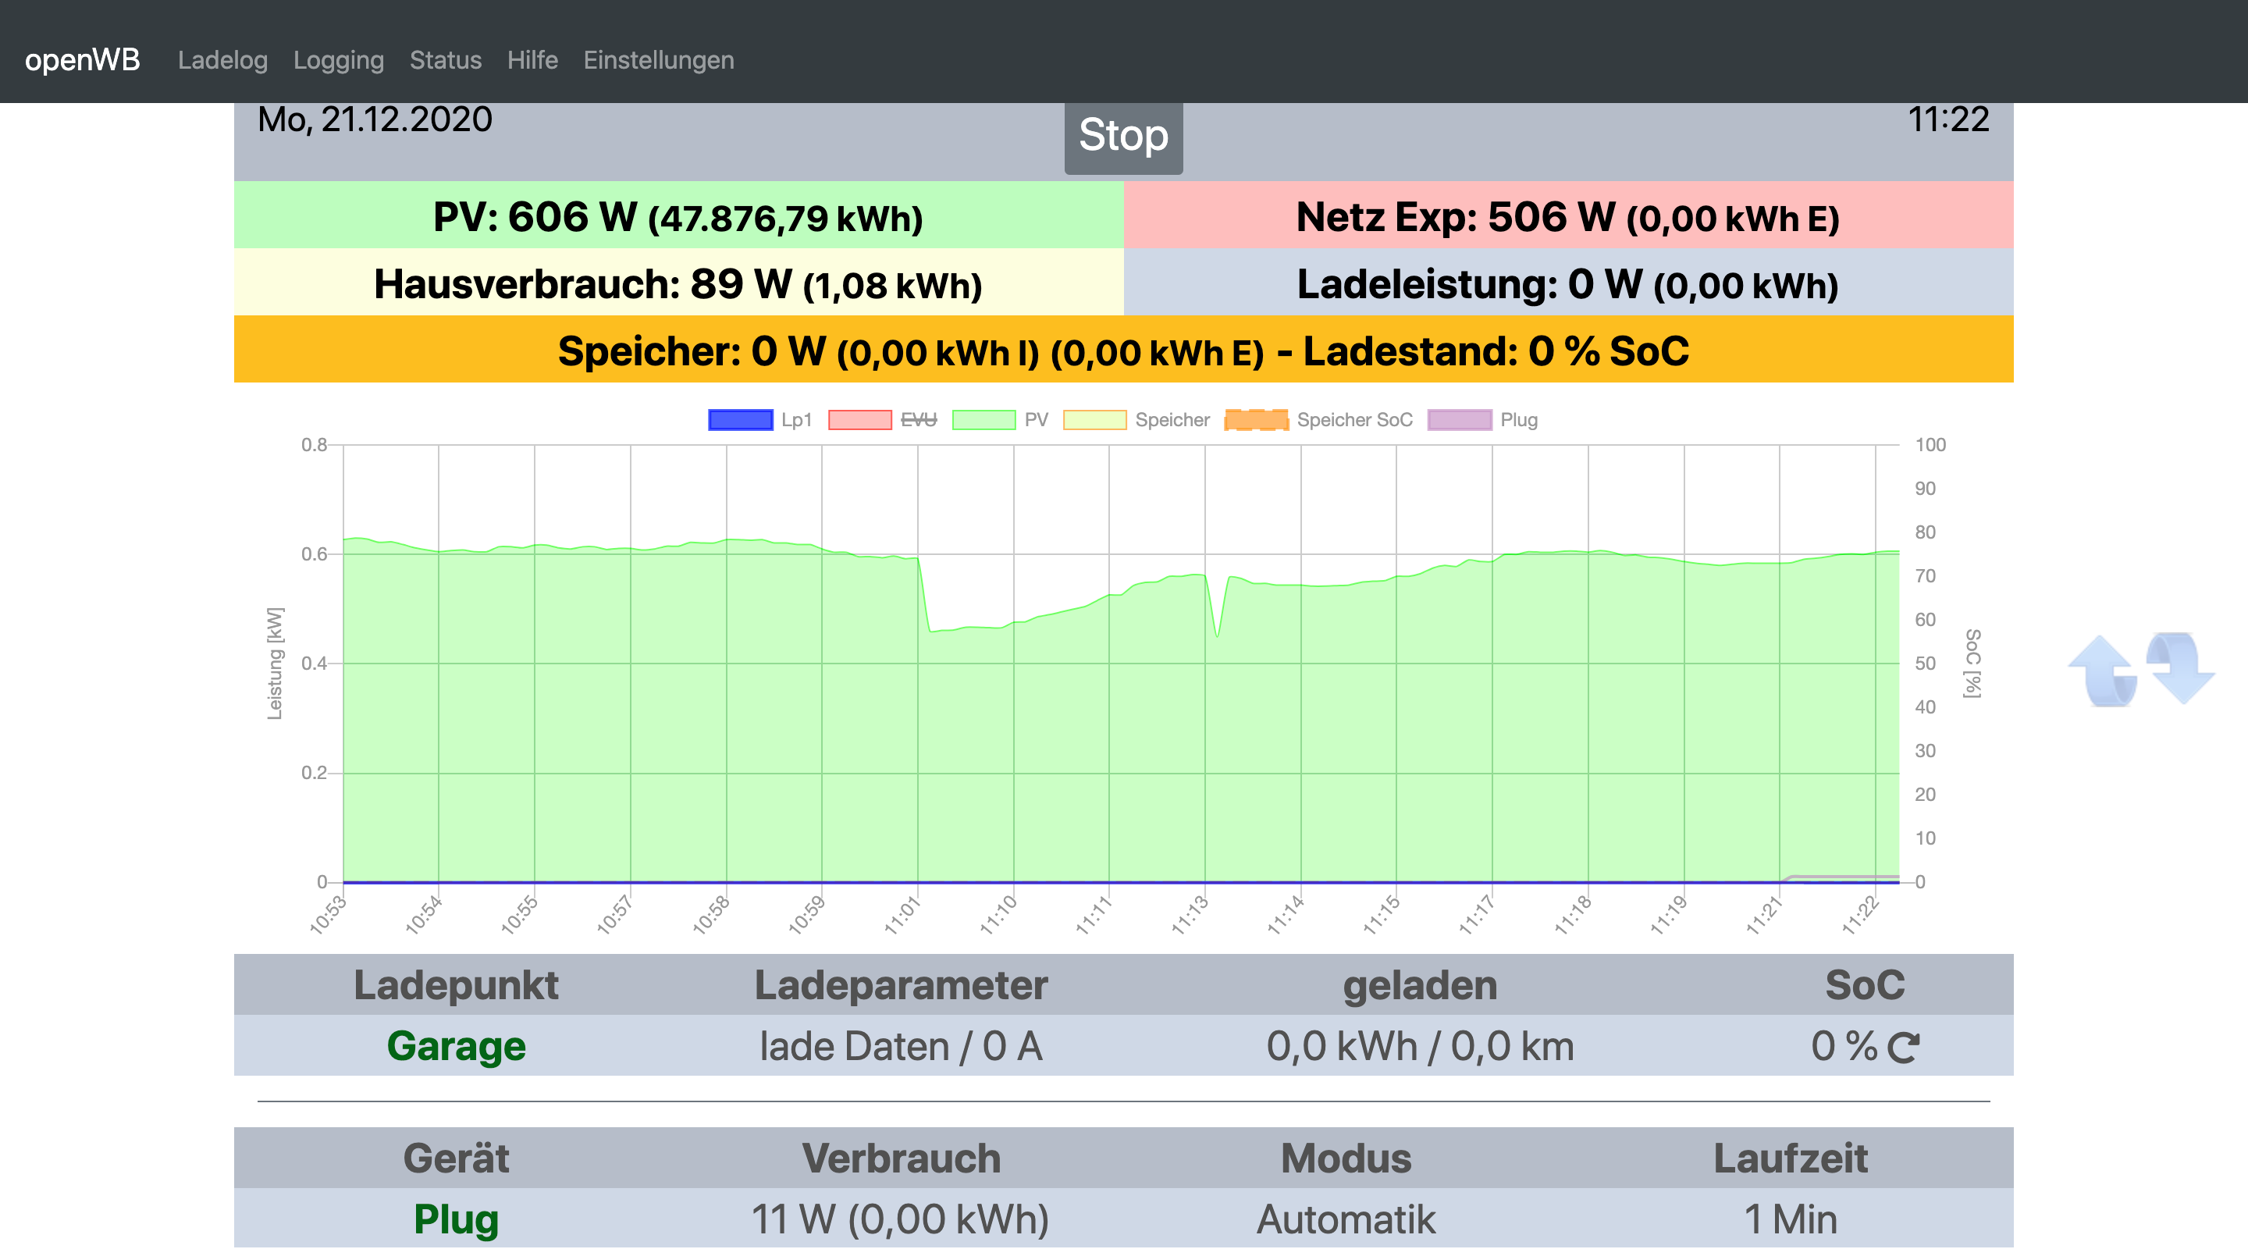Open the Ladelog menu
Viewport: 2248px width, 1249px height.
[222, 60]
